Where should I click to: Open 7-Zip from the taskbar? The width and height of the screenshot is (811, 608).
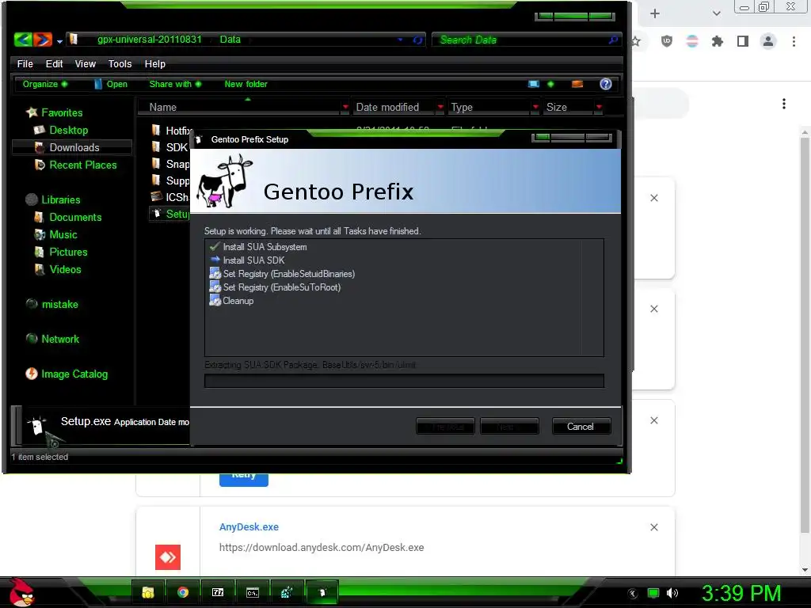click(218, 592)
